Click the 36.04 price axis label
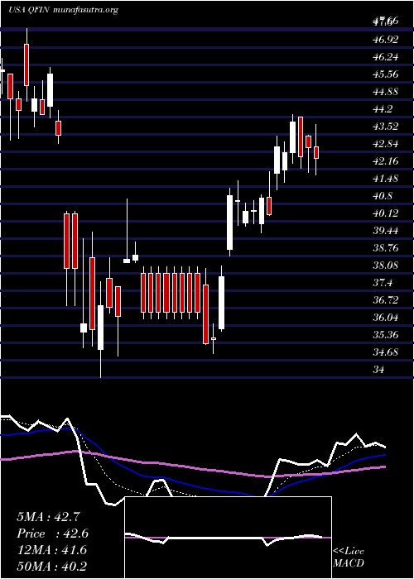414x579 pixels. 386,317
